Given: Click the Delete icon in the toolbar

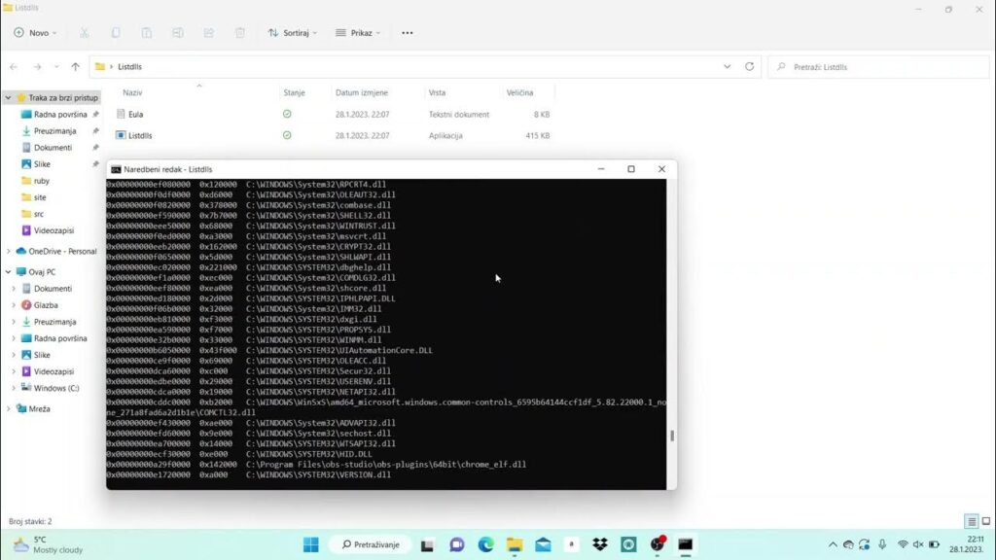Looking at the screenshot, I should click(x=239, y=32).
